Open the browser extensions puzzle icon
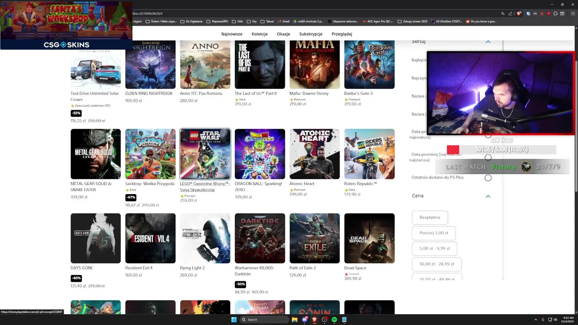This screenshot has height=325, width=578. (x=555, y=14)
